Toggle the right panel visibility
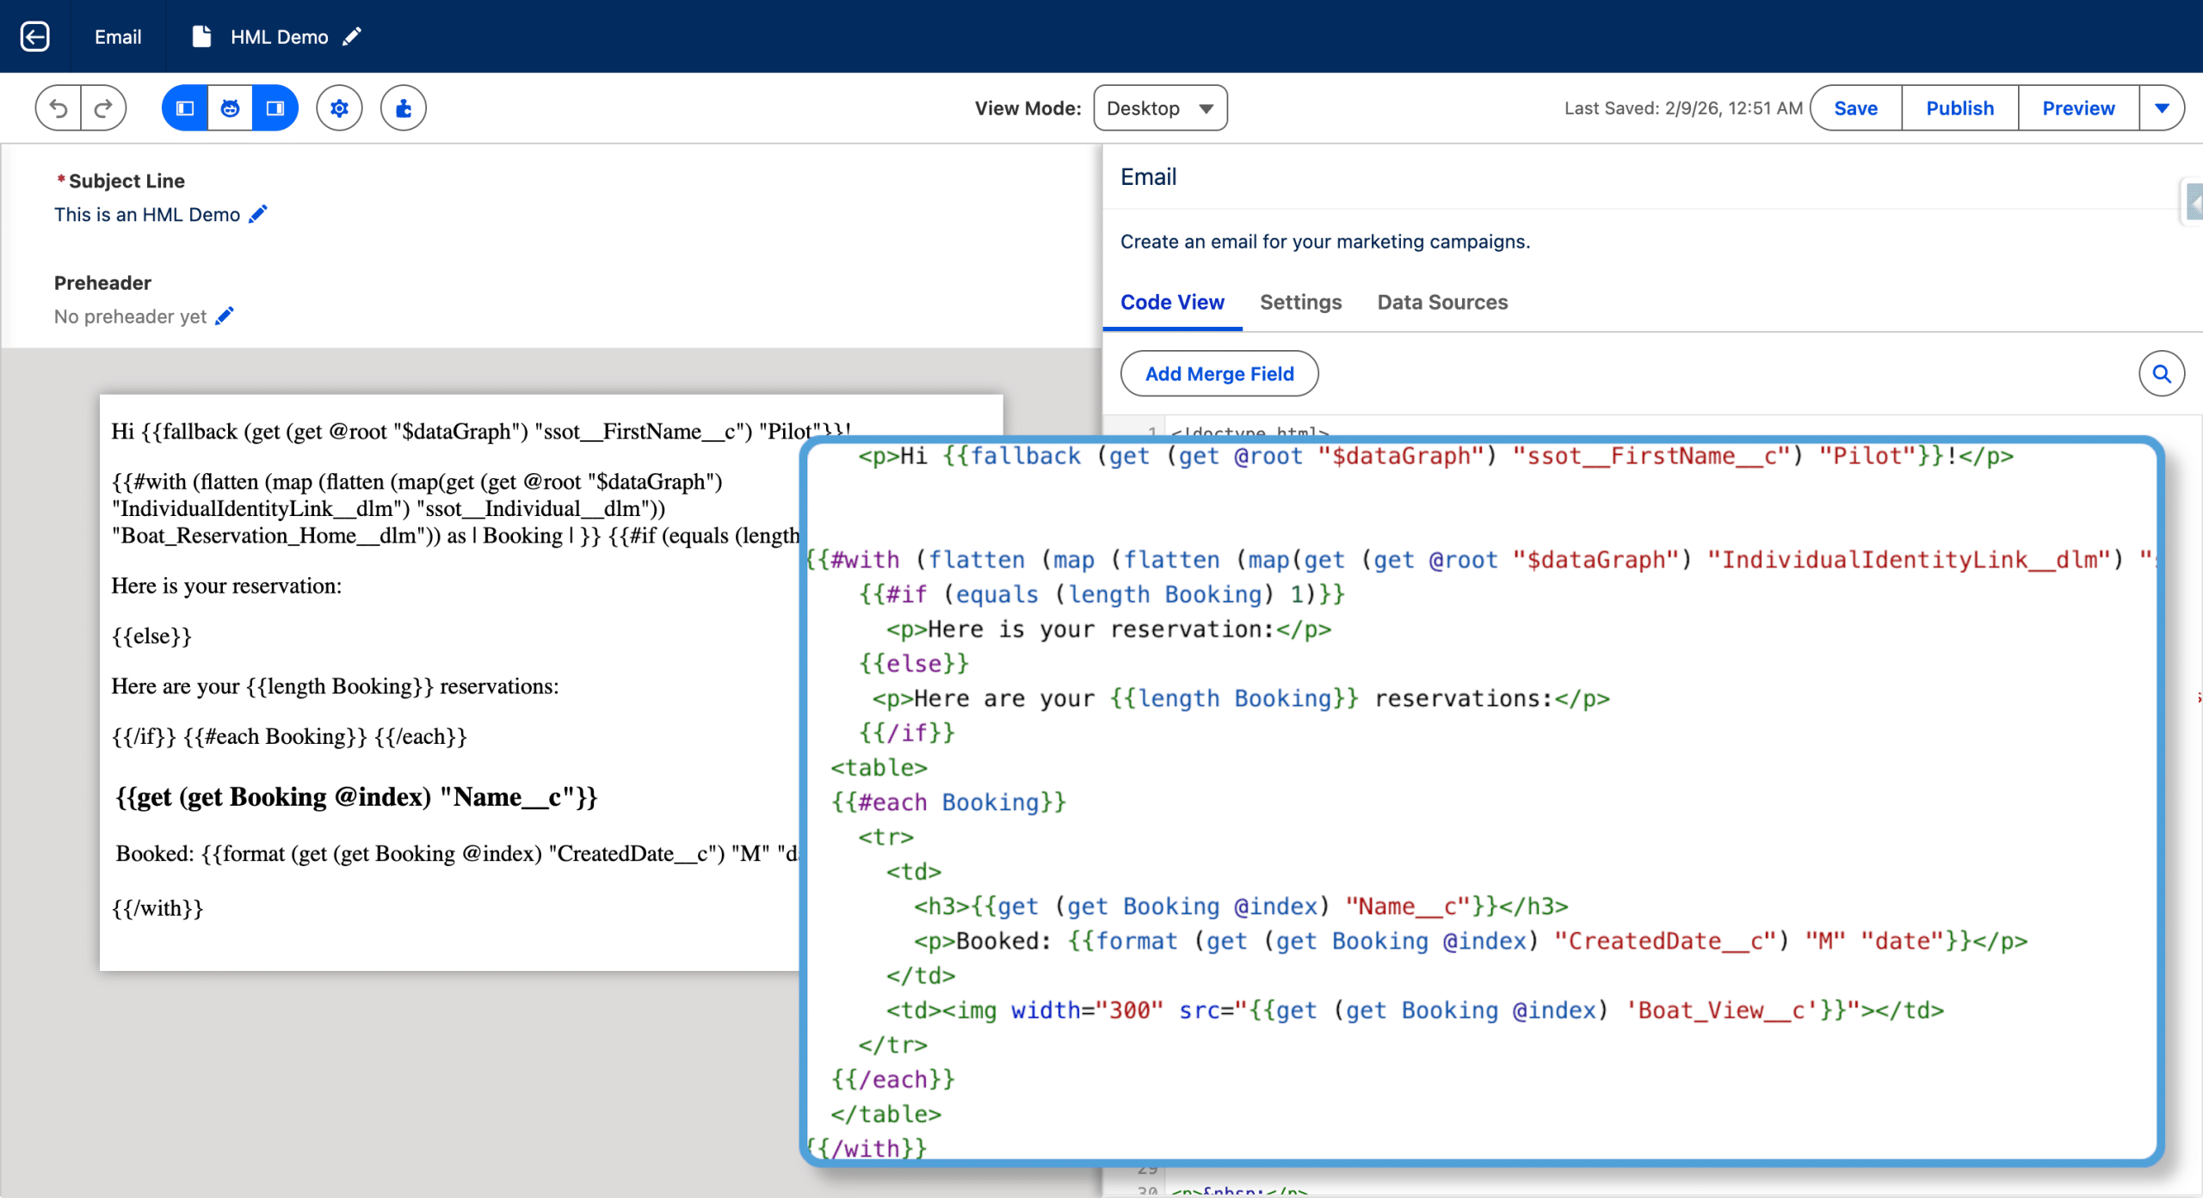This screenshot has height=1198, width=2203. click(x=275, y=108)
